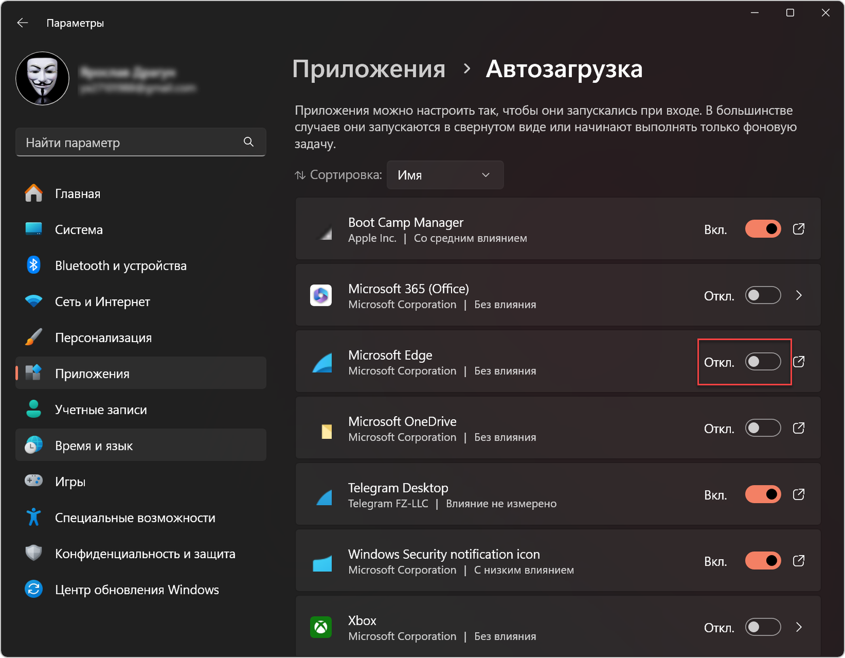Open Сеть и Интернет section
The image size is (845, 658).
(x=140, y=302)
